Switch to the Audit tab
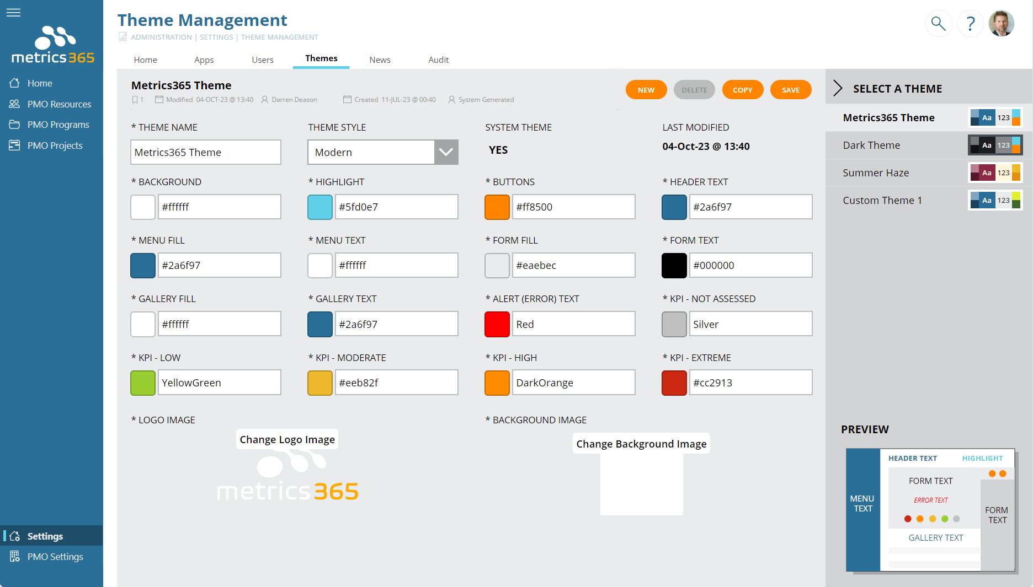 (438, 60)
